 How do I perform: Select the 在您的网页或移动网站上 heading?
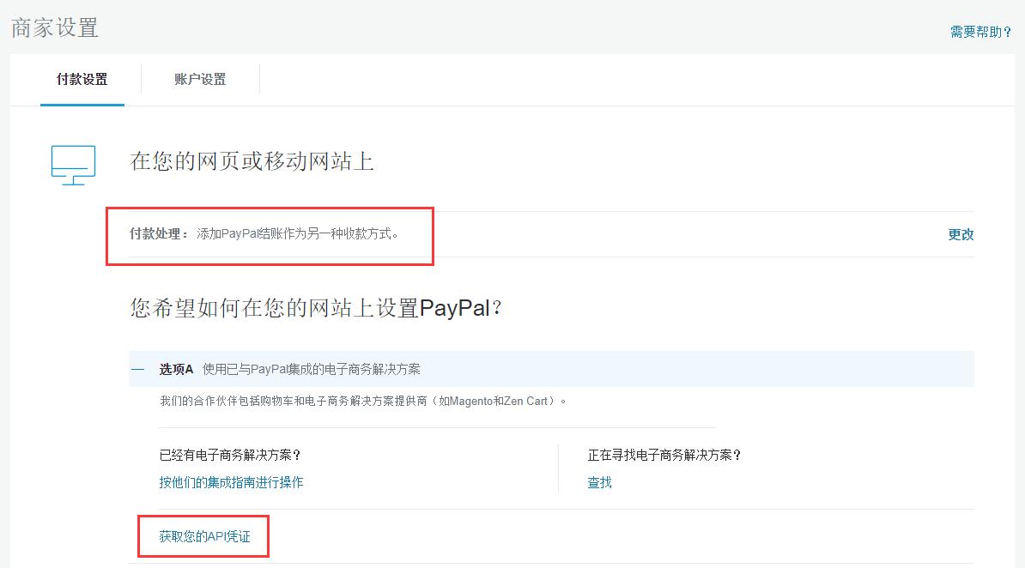click(252, 160)
